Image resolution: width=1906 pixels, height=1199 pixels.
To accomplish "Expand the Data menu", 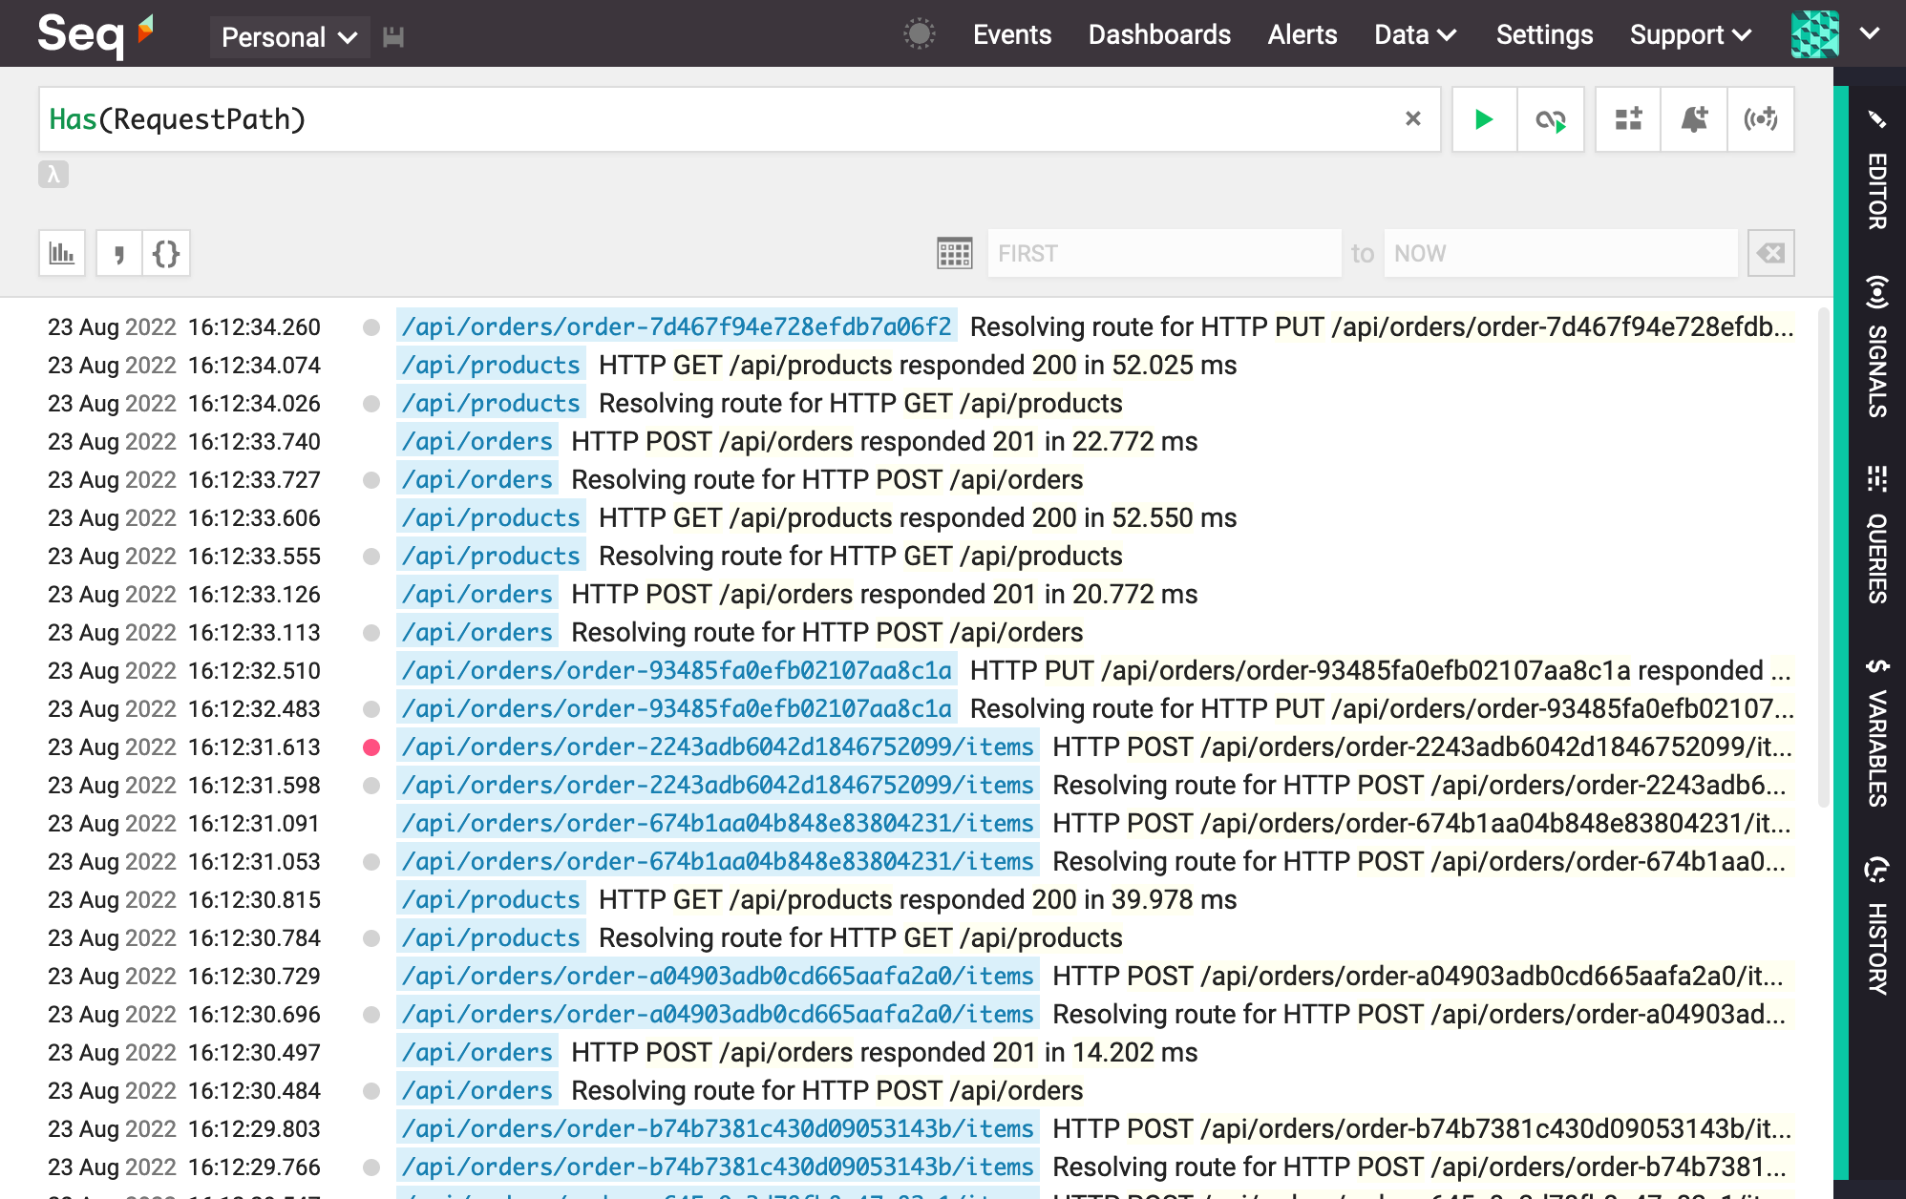I will point(1415,34).
